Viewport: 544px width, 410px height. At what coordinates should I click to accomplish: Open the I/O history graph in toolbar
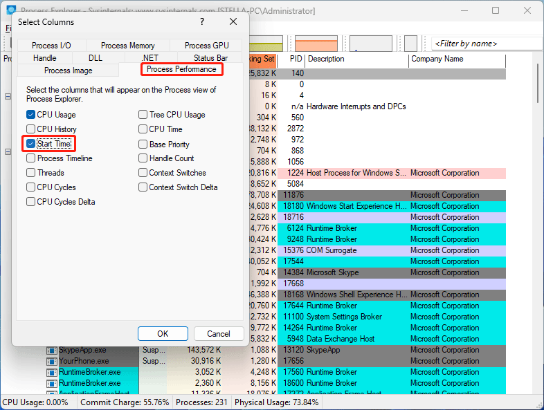pyautogui.click(x=370, y=44)
